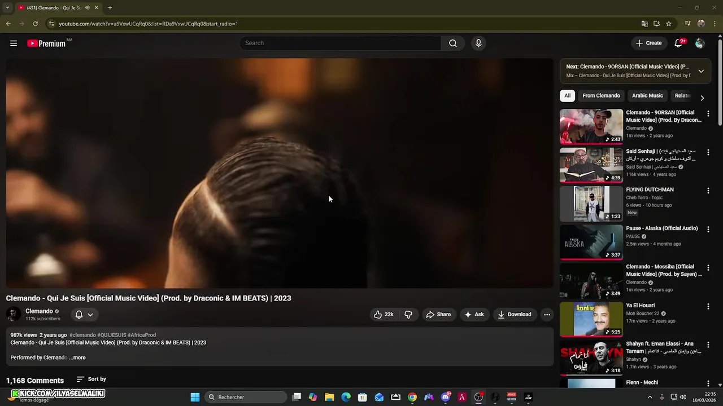The height and width of the screenshot is (406, 723).
Task: Expand the description with ...more
Action: (77, 358)
